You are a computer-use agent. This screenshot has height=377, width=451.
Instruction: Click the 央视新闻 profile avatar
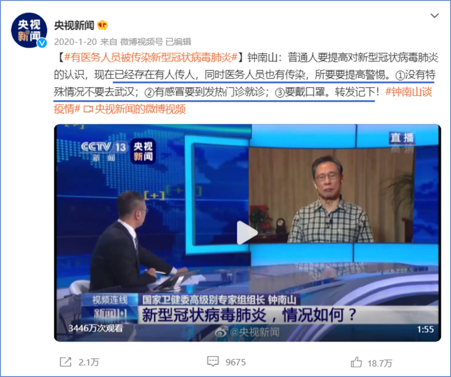[29, 30]
